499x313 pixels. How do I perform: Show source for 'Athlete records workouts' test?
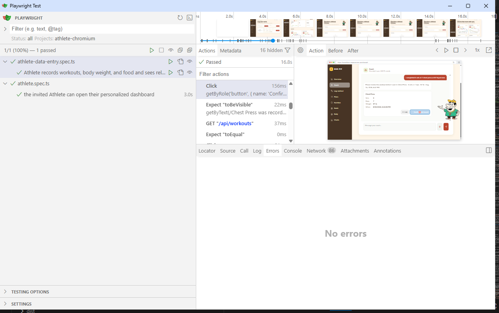point(180,72)
